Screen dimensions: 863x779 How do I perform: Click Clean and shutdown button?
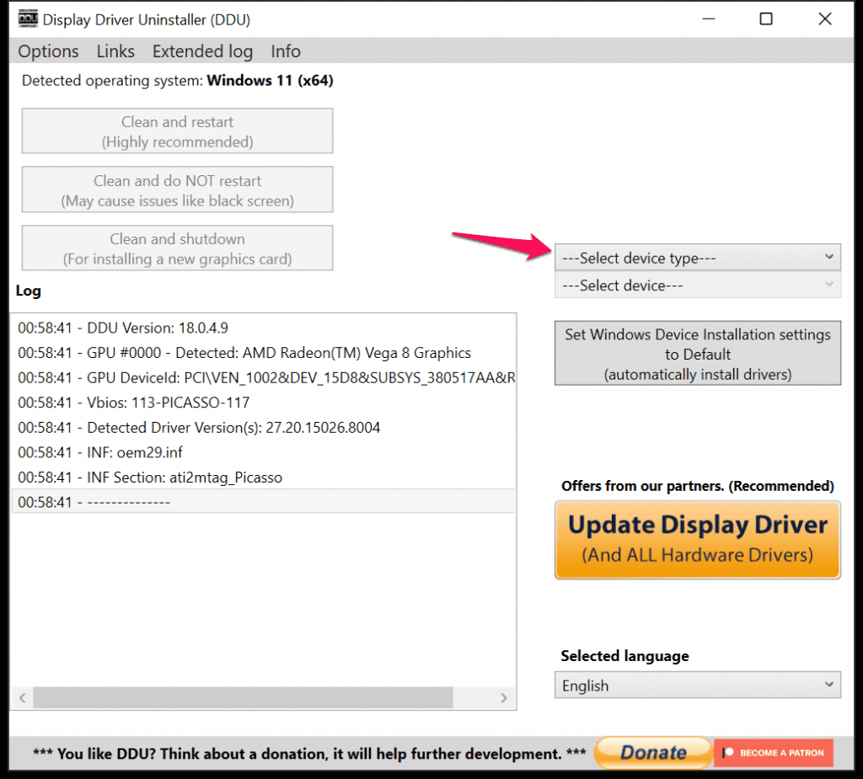(177, 248)
